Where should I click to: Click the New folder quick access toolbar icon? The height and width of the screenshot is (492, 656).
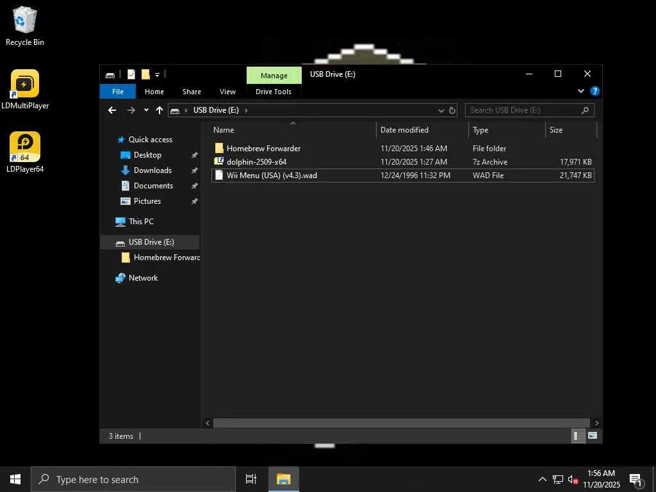click(145, 74)
